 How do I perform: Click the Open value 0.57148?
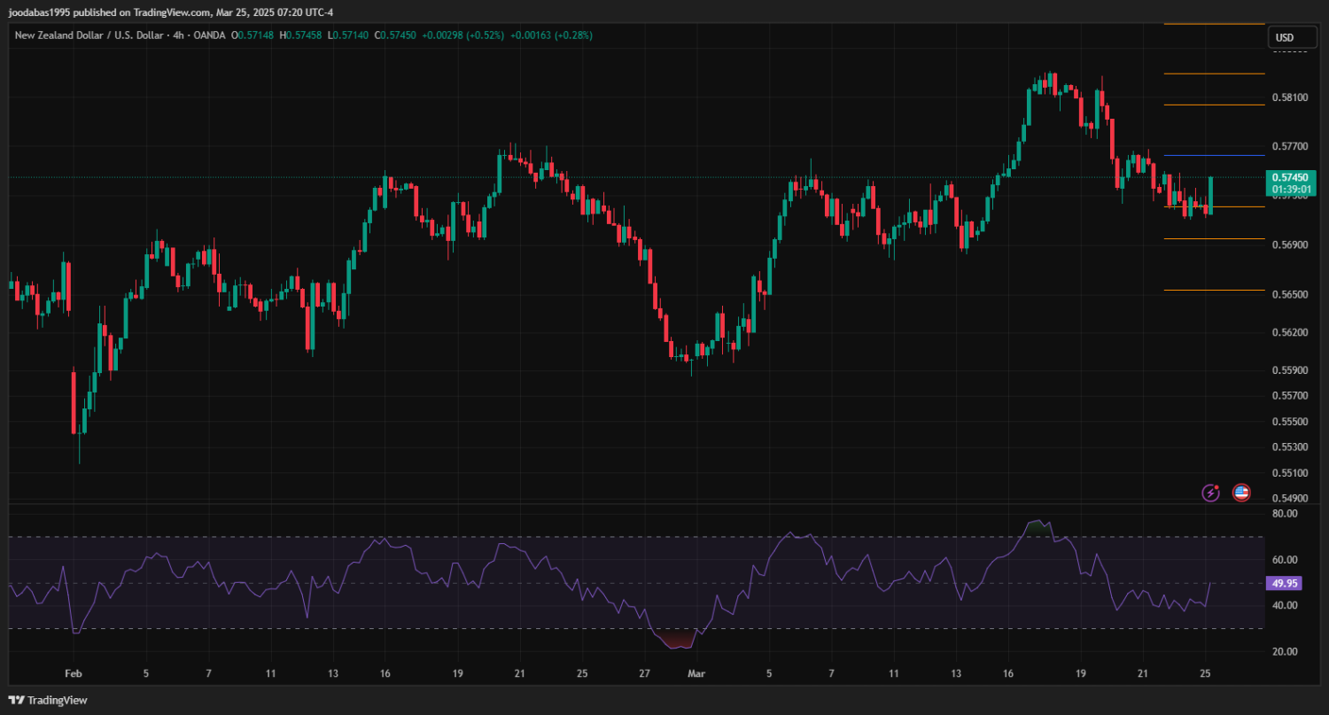pyautogui.click(x=257, y=35)
